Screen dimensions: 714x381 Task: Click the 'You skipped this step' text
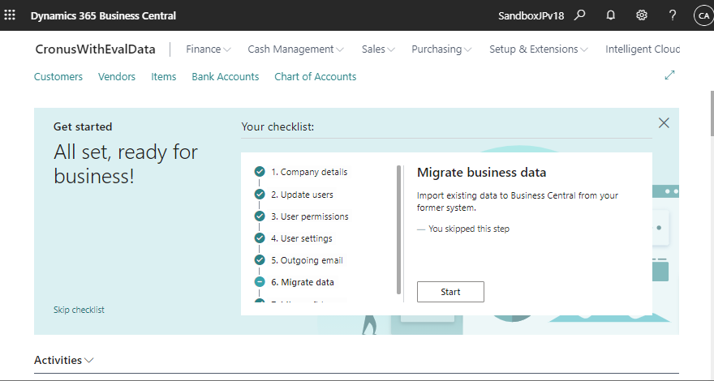click(469, 229)
